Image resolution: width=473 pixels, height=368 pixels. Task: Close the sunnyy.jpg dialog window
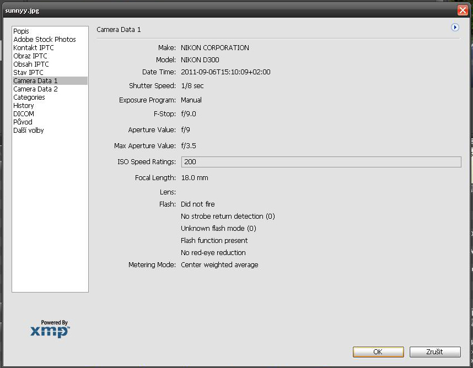[462, 10]
